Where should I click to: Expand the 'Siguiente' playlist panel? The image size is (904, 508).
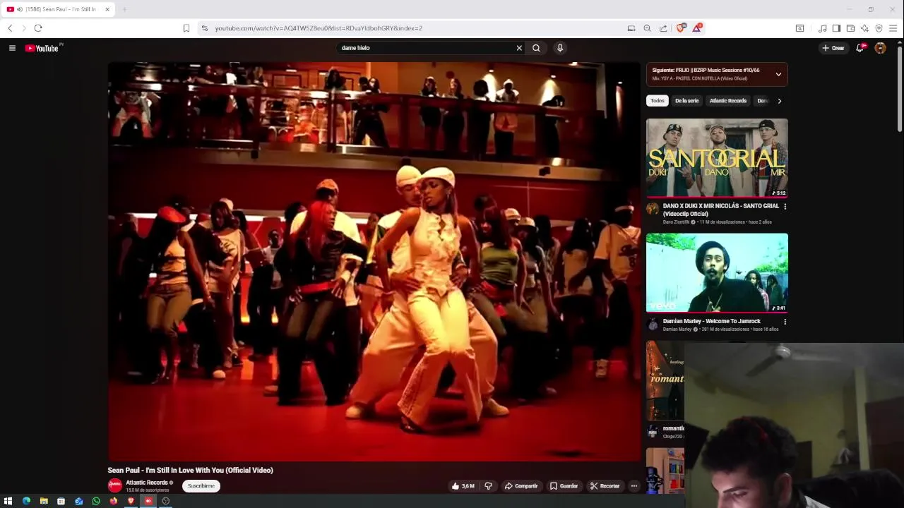778,74
